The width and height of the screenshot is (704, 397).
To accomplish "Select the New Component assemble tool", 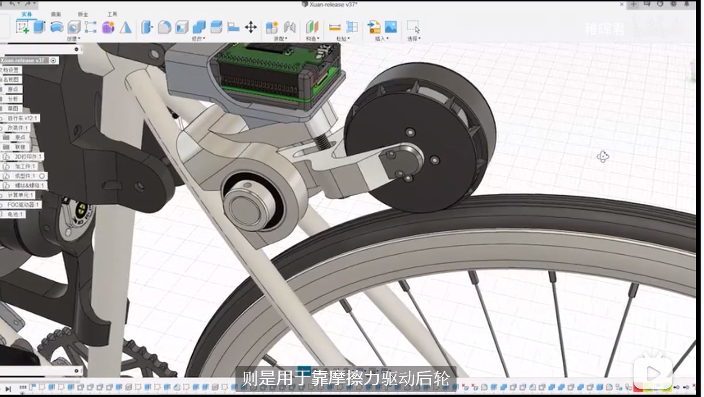I will (x=272, y=27).
